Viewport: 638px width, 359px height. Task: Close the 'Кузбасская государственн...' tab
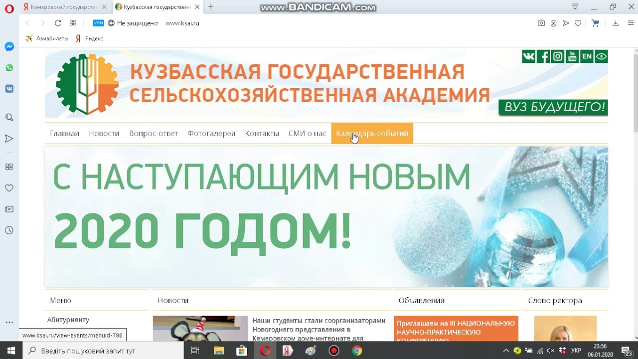[198, 7]
